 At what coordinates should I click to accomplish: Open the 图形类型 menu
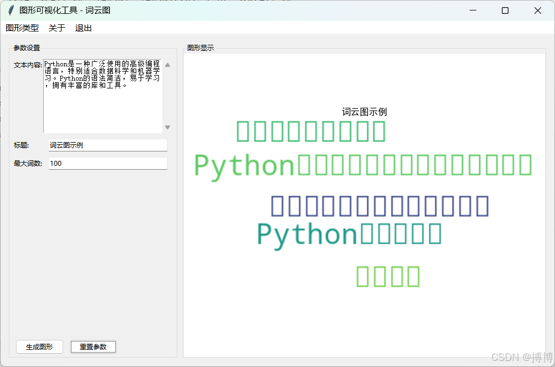(22, 28)
